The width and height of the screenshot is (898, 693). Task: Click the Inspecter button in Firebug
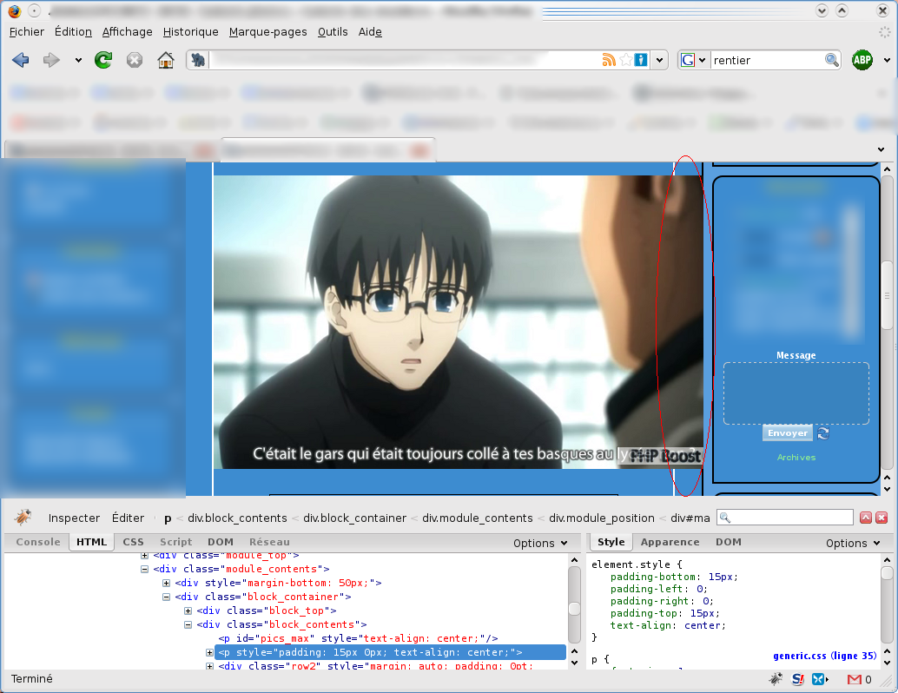click(x=74, y=518)
